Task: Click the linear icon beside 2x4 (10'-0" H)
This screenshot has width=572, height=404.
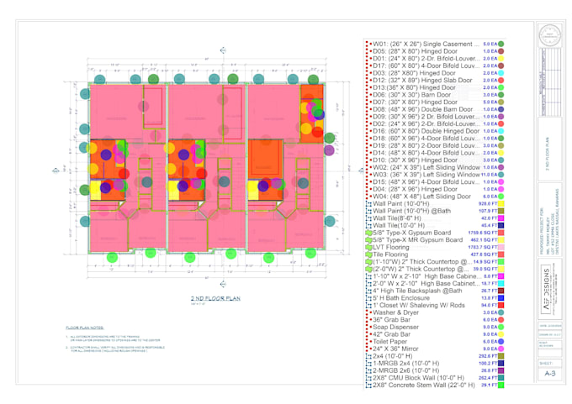Action: click(368, 356)
